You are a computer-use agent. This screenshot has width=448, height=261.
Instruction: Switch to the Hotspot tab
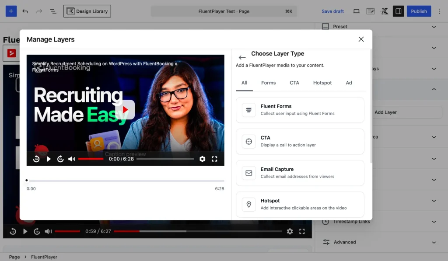(322, 83)
